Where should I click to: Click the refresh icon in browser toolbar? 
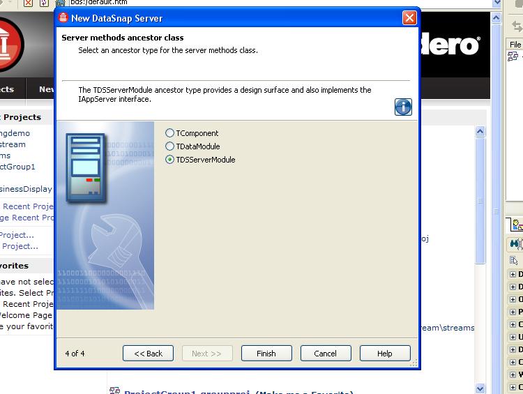[x=43, y=3]
